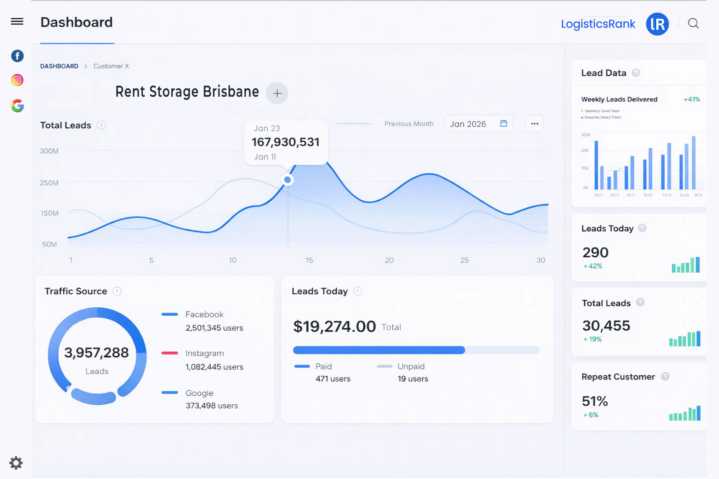This screenshot has width=719, height=479.
Task: Click the Weekly Leads Delivered heading
Action: coord(619,99)
